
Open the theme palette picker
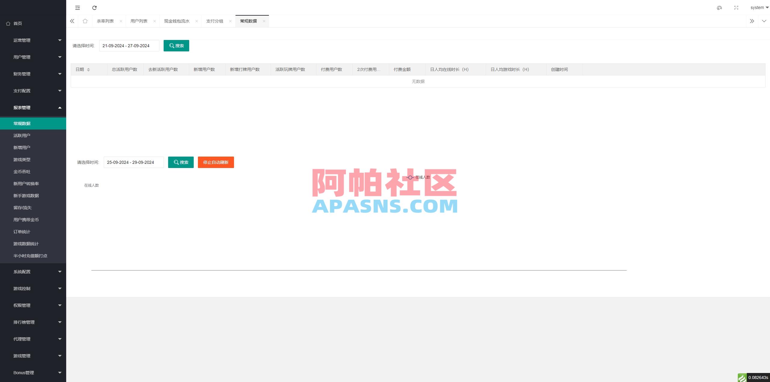(719, 8)
